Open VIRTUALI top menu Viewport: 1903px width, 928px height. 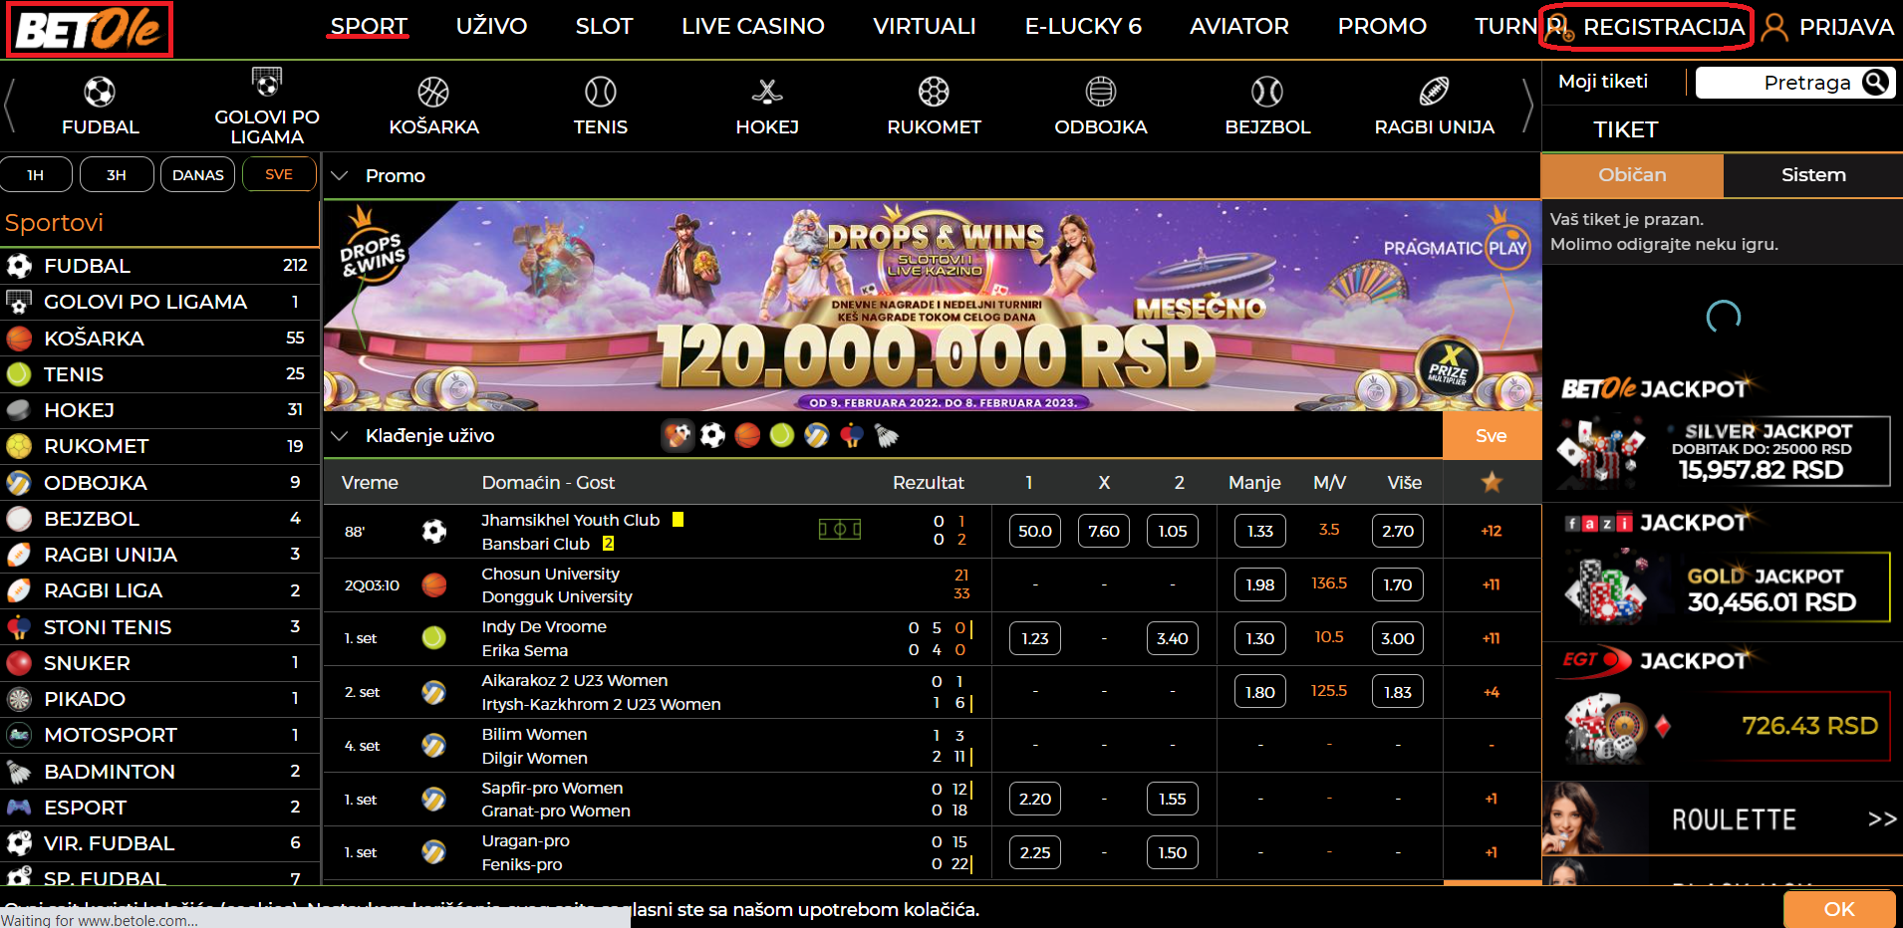(925, 27)
